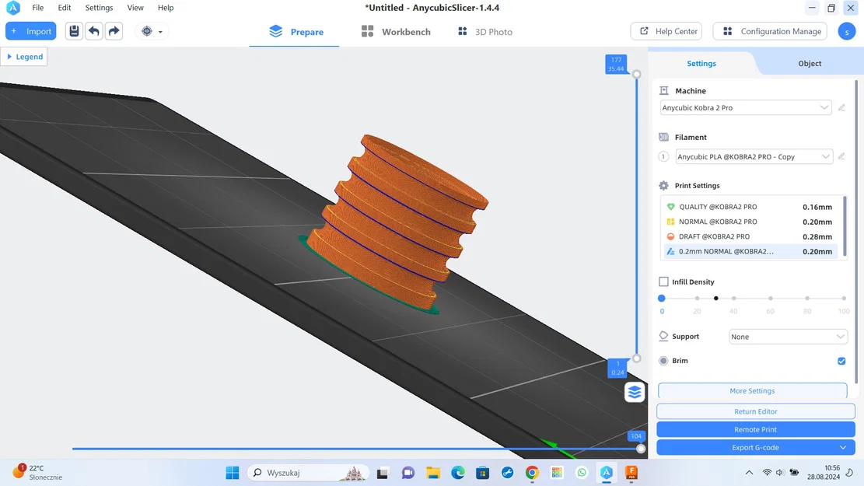The height and width of the screenshot is (486, 864).
Task: Open the Settings menu
Action: click(x=100, y=8)
